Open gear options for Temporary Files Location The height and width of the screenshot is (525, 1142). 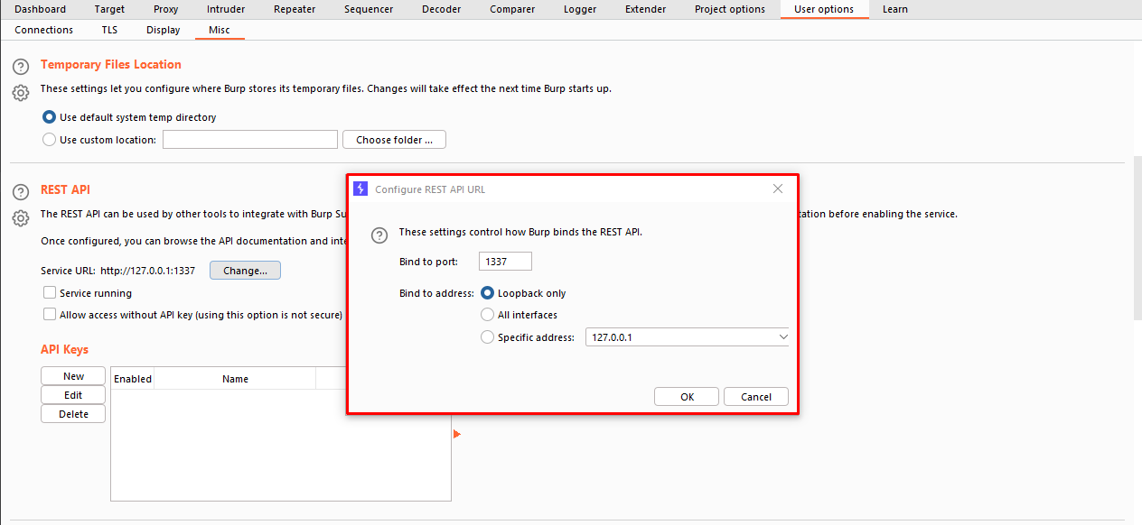[x=21, y=93]
